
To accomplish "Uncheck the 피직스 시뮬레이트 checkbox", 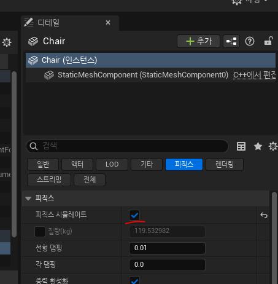I will coord(134,215).
